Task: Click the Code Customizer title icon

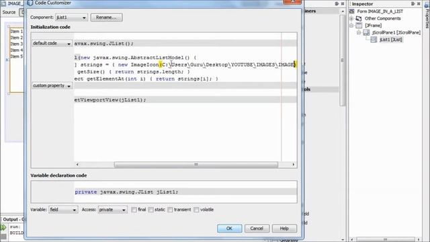Action: (30, 3)
